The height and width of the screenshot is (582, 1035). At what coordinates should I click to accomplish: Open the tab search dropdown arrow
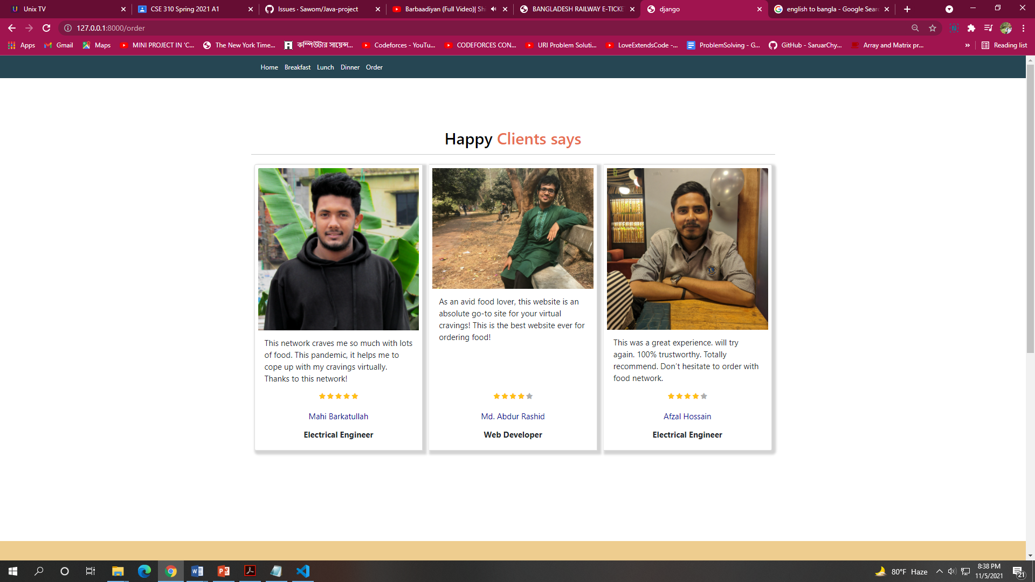pyautogui.click(x=949, y=9)
